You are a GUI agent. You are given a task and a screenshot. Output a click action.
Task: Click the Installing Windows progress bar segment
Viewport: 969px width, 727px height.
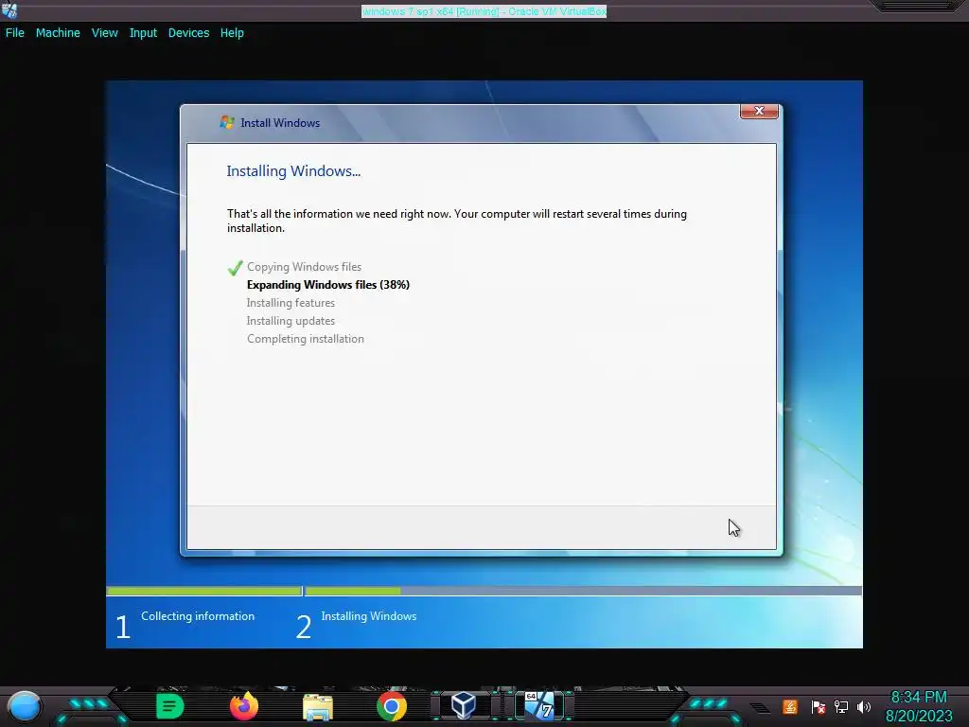pyautogui.click(x=583, y=591)
